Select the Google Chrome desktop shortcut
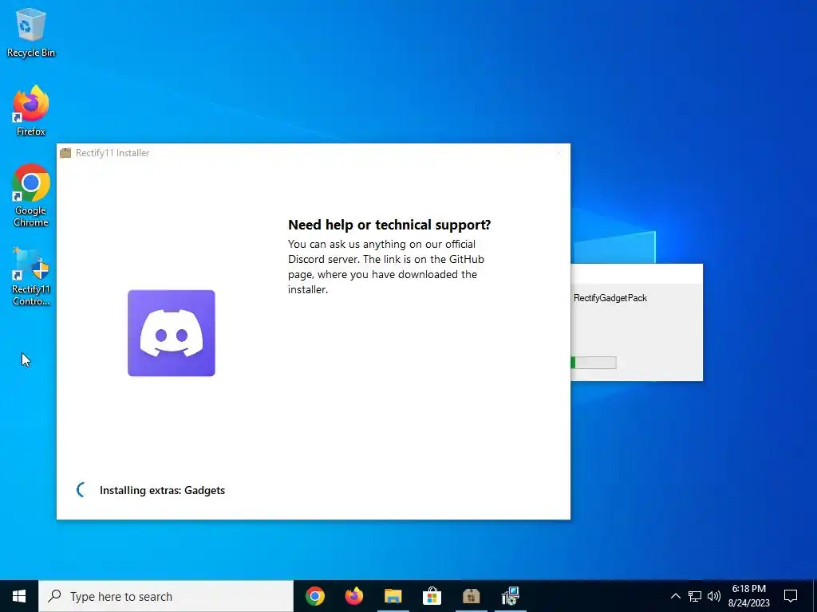 coord(31,195)
